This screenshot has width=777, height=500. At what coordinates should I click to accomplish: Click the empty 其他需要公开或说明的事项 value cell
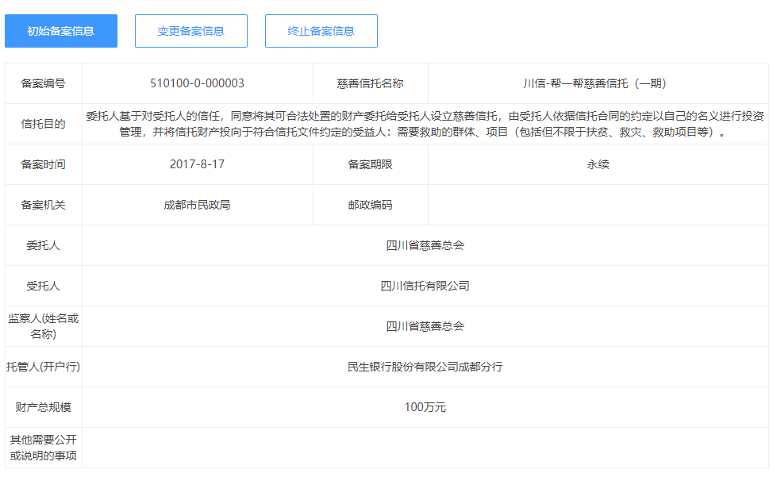click(x=425, y=448)
